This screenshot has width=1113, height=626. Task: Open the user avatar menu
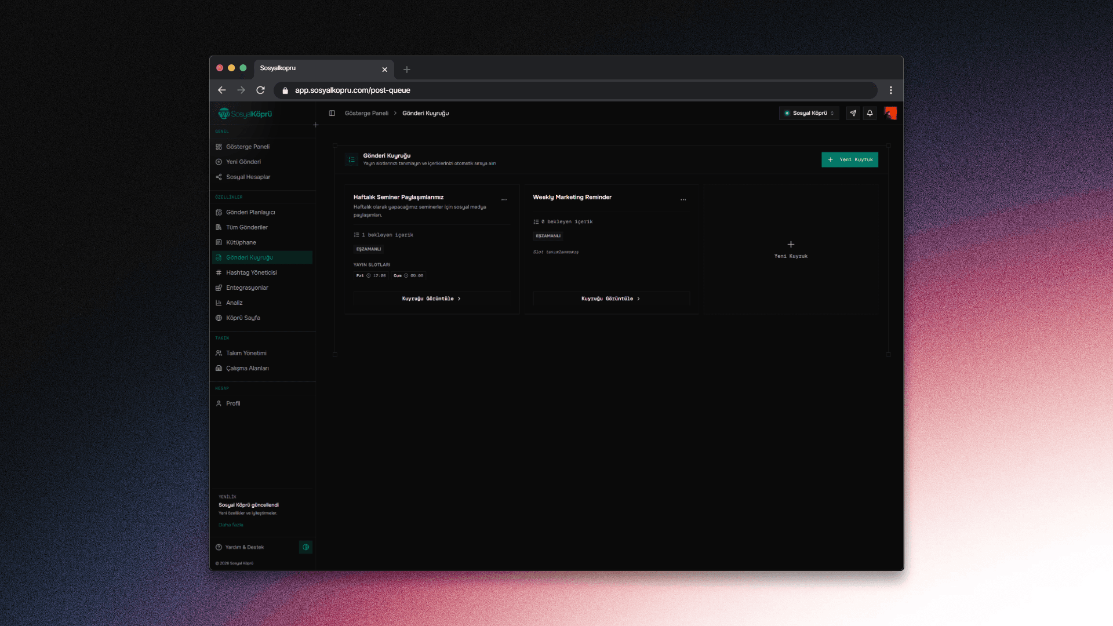tap(890, 113)
